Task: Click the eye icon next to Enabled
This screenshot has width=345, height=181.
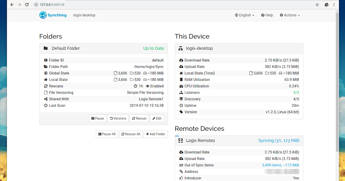Action: (147, 86)
